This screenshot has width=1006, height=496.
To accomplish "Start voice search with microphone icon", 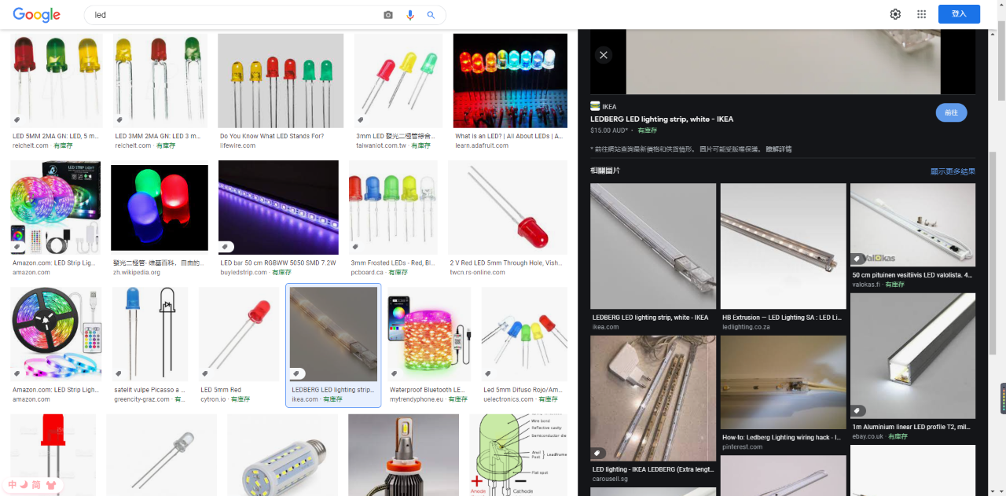I will pos(409,15).
